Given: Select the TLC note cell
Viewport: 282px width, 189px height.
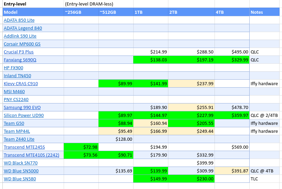Looking at the screenshot, I should (264, 179).
